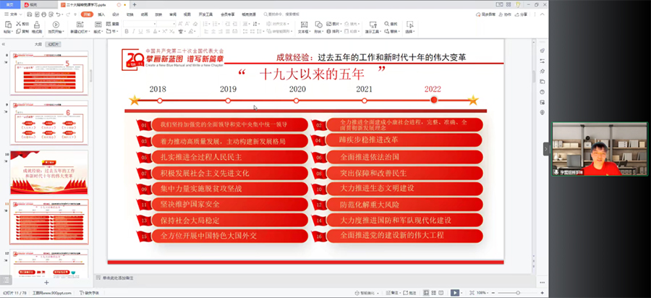Viewport: 651px width, 298px height.
Task: Open the Insert (插入) ribbon tab
Action: click(x=101, y=14)
